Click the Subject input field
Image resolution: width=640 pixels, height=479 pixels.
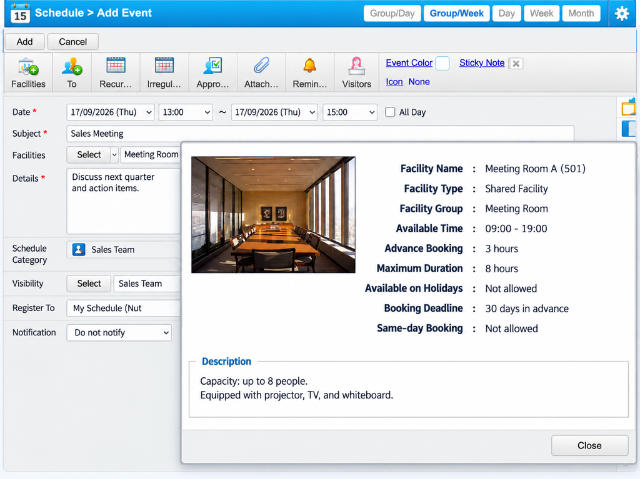[x=321, y=134]
